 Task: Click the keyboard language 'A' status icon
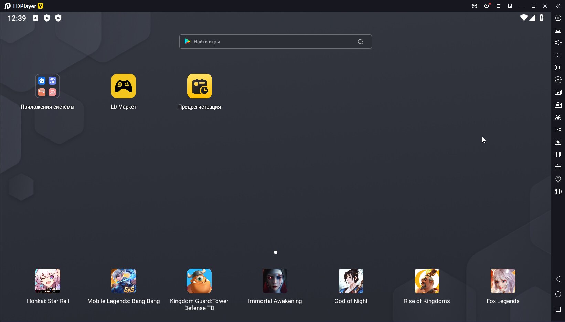tap(35, 18)
